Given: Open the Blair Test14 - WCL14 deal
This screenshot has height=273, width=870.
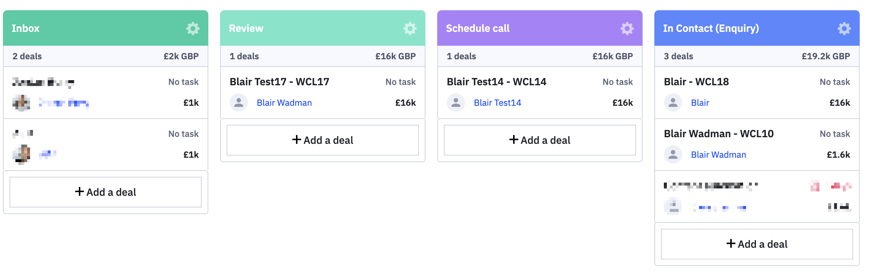Looking at the screenshot, I should click(497, 82).
